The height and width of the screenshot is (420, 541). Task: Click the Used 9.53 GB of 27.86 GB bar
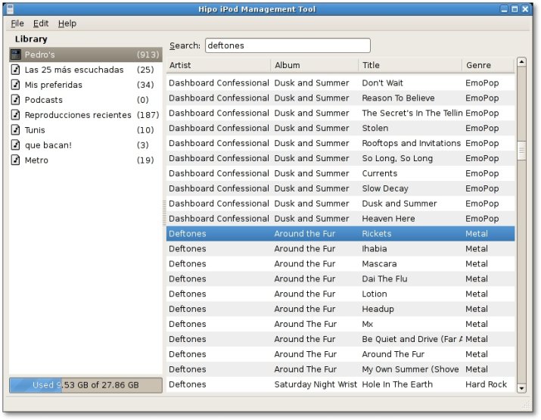point(86,385)
